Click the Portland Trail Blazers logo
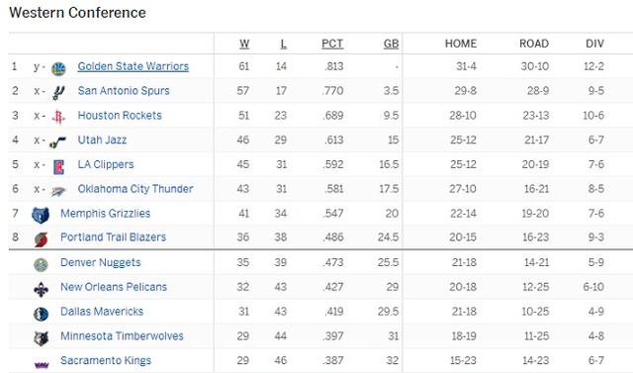 pos(41,239)
